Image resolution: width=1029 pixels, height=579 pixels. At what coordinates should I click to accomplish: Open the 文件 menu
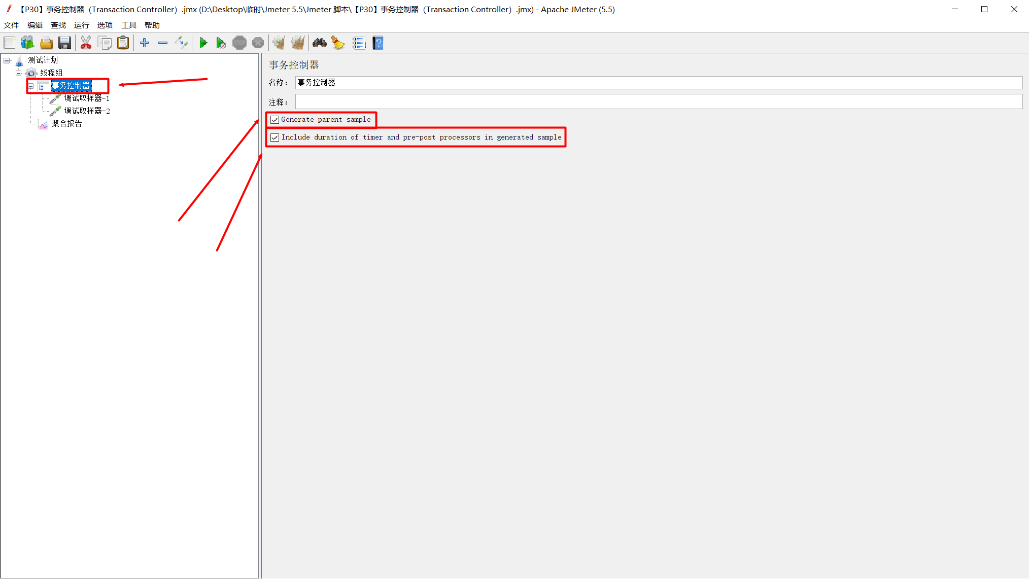(x=11, y=25)
